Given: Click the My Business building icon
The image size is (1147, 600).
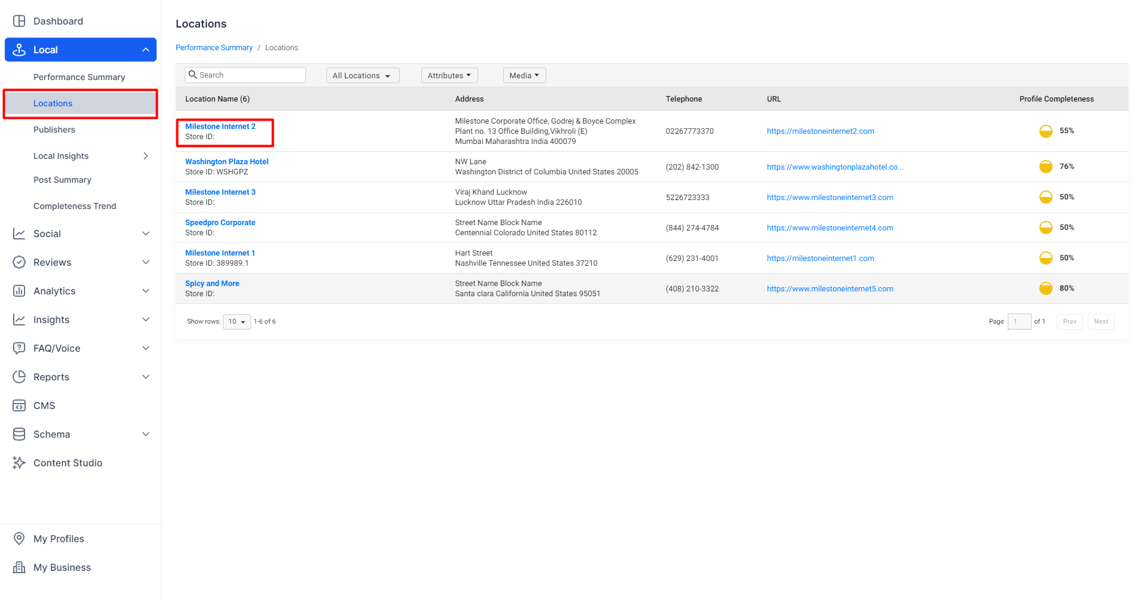Looking at the screenshot, I should click(19, 567).
